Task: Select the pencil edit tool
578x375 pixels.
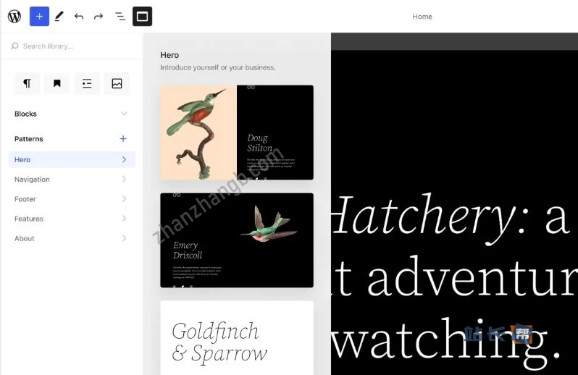Action: click(59, 16)
